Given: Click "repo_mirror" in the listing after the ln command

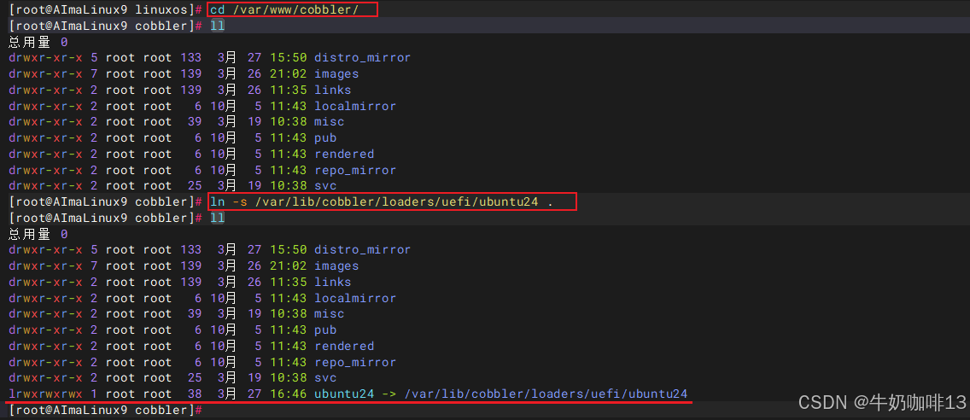Looking at the screenshot, I should 355,363.
